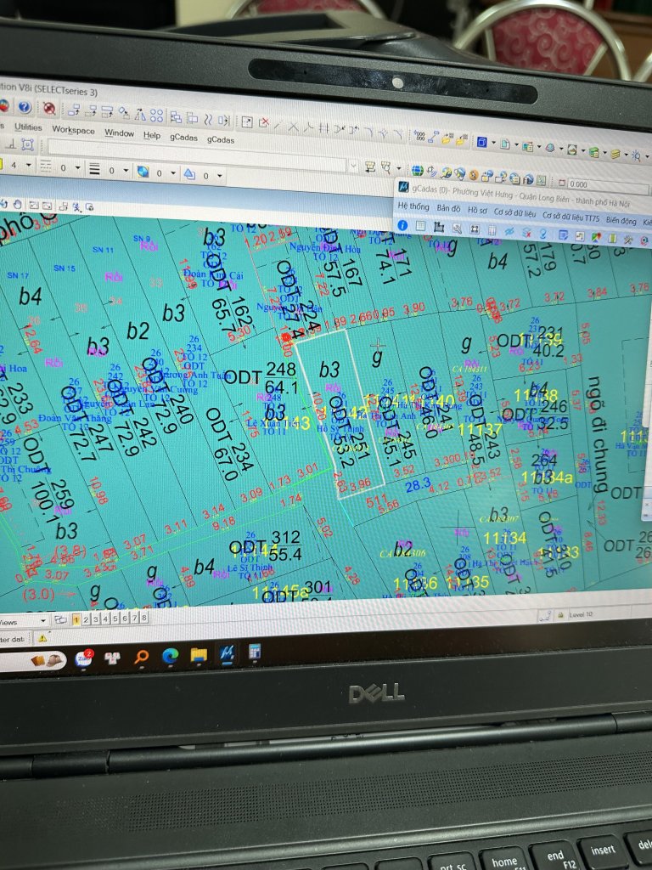Click the yellow warning triangle in status bar
Image resolution: width=652 pixels, height=870 pixels.
[x=42, y=639]
